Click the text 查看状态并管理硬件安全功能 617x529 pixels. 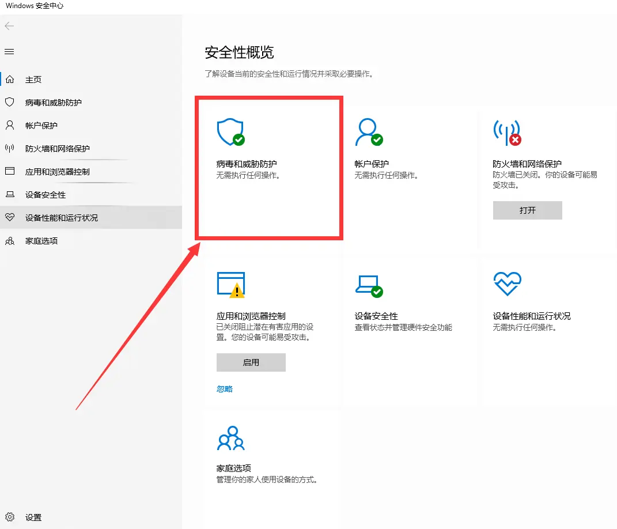coord(403,327)
